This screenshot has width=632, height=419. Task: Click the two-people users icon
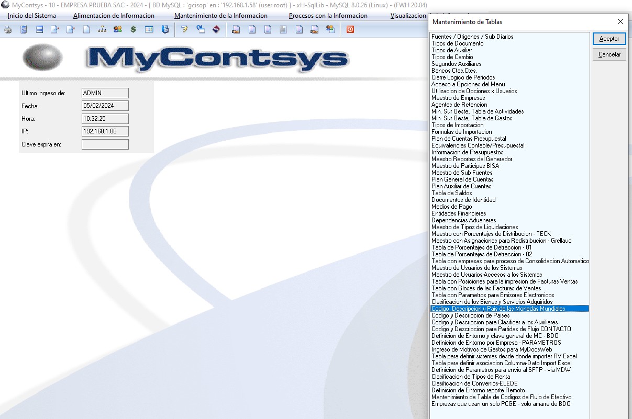[x=118, y=30]
